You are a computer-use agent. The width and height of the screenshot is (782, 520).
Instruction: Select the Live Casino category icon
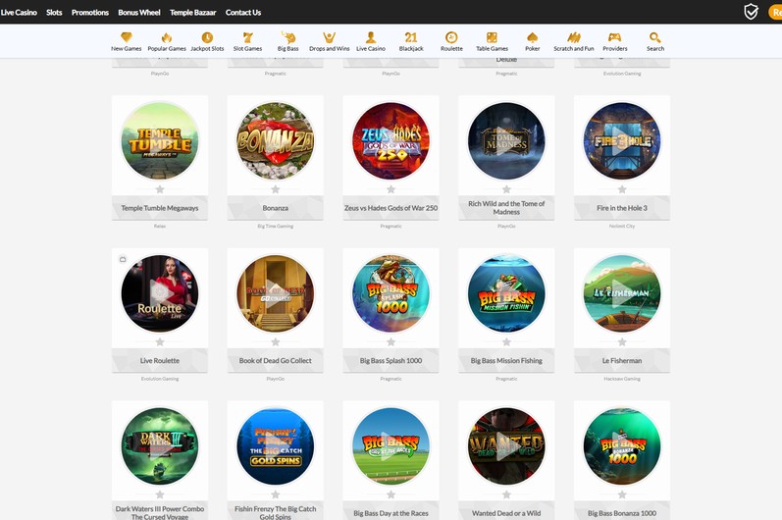click(x=371, y=37)
